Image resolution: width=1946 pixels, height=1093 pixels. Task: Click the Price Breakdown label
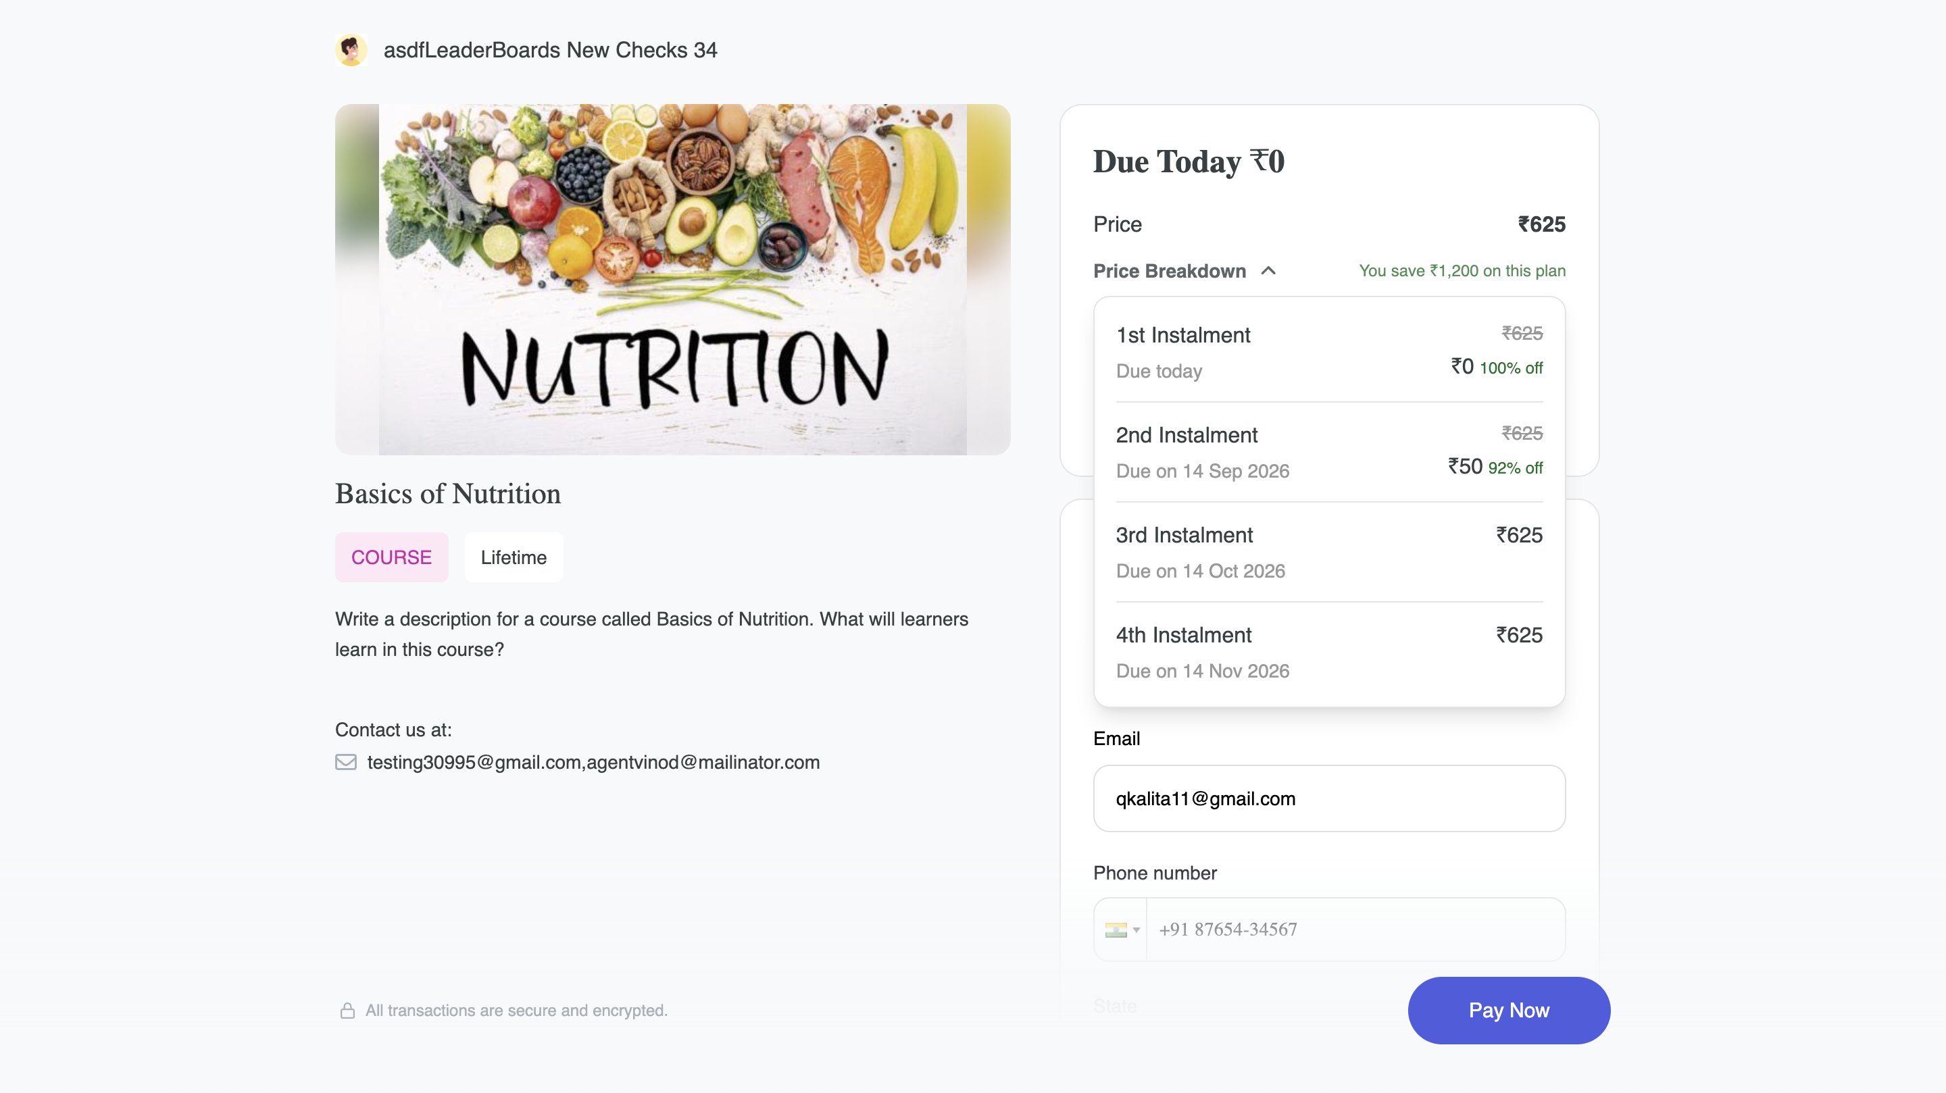(1170, 270)
